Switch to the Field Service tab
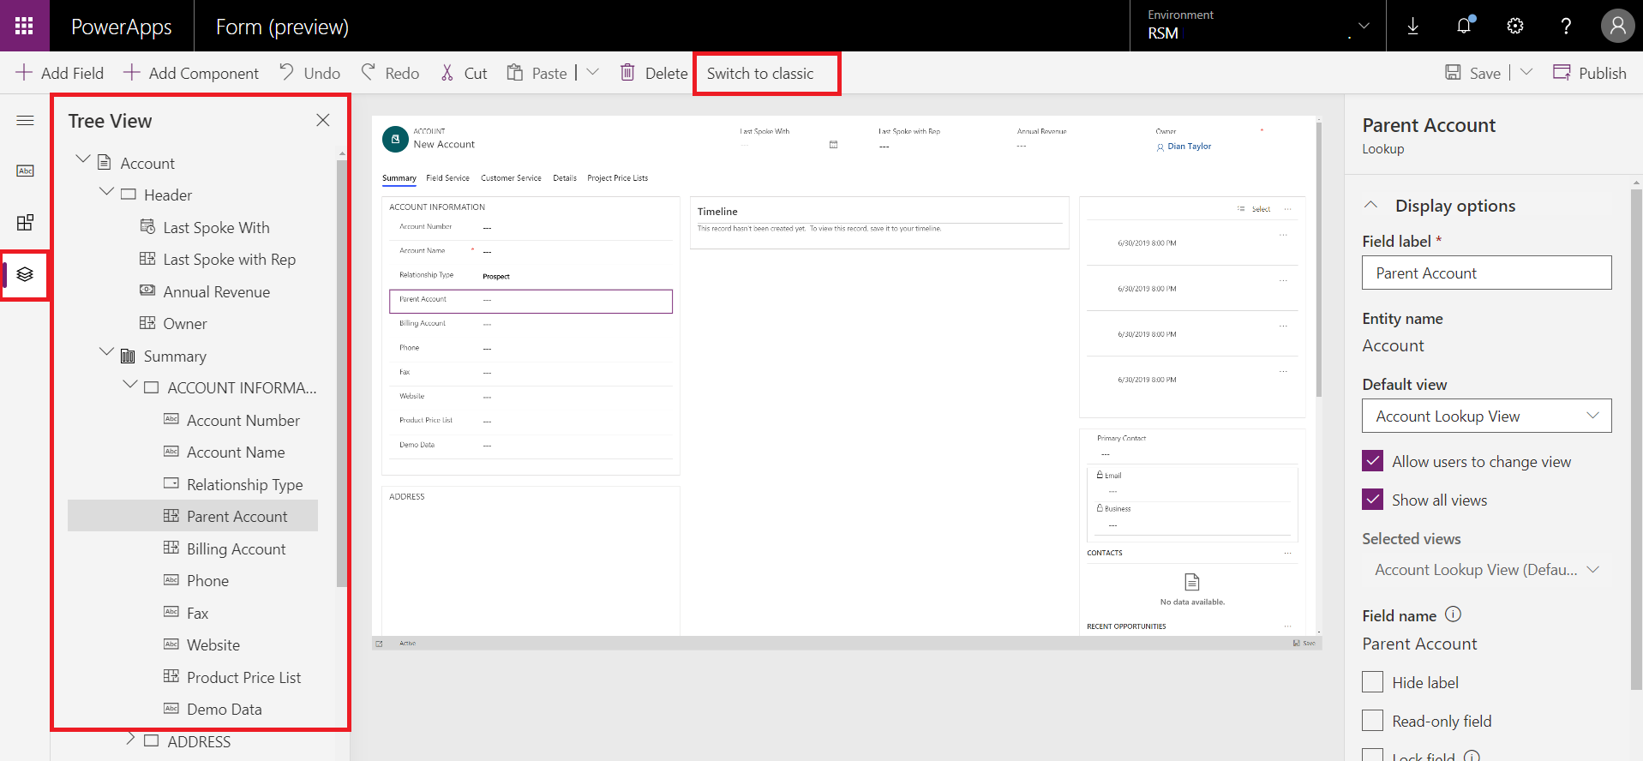 447,178
